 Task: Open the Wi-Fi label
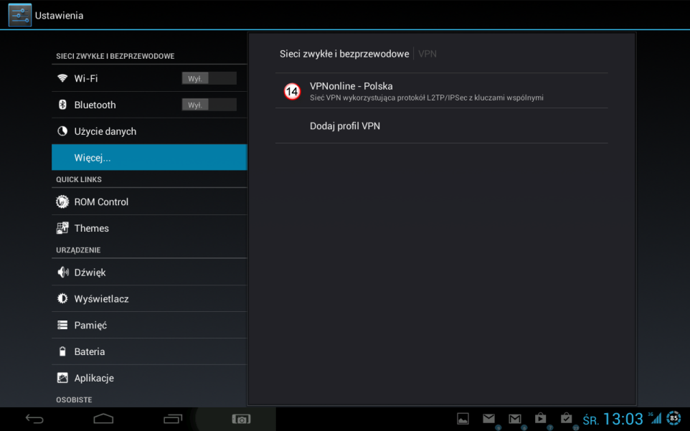click(x=86, y=78)
